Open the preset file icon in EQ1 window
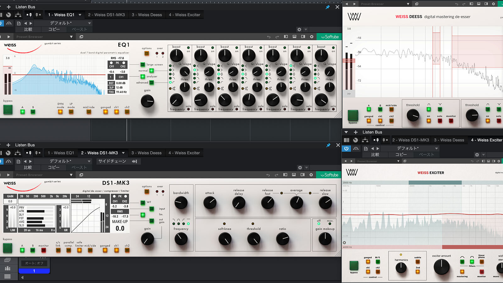The height and width of the screenshot is (283, 503). [x=19, y=23]
